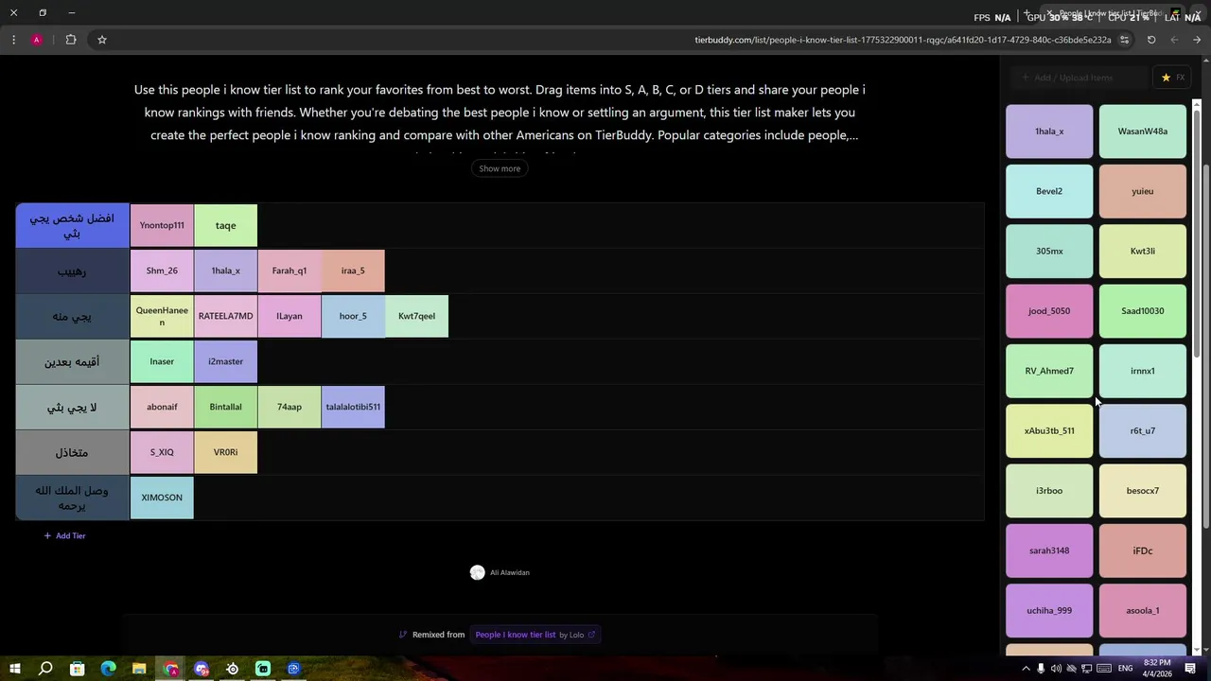Viewport: 1211px width, 681px height.
Task: Open the browser three-dot menu
Action: pos(13,40)
